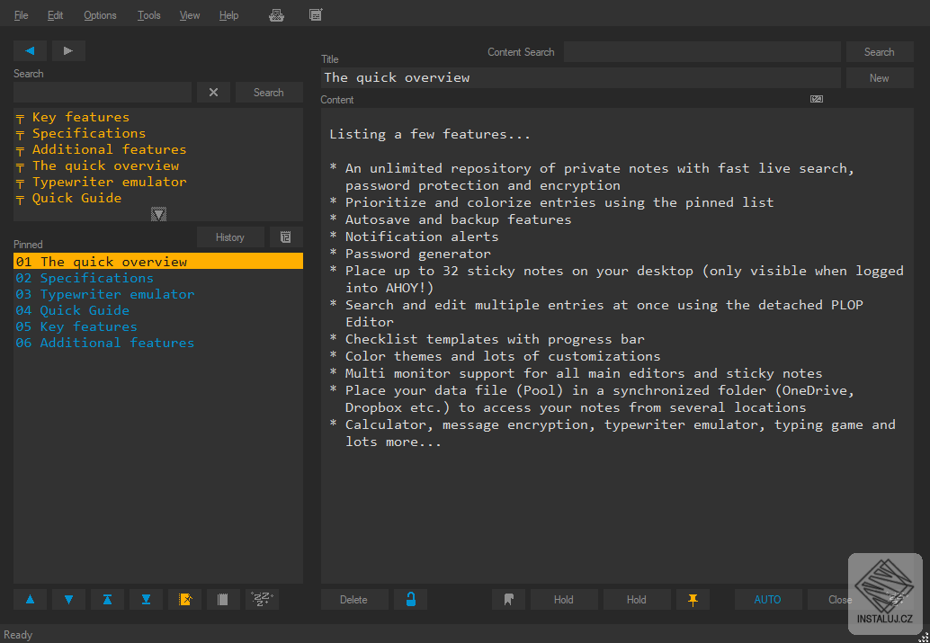The height and width of the screenshot is (643, 930).
Task: Toggle the blue padlock lock button
Action: [x=410, y=600]
